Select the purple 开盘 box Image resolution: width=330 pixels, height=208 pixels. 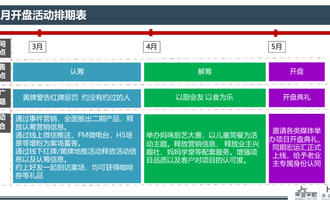point(296,72)
